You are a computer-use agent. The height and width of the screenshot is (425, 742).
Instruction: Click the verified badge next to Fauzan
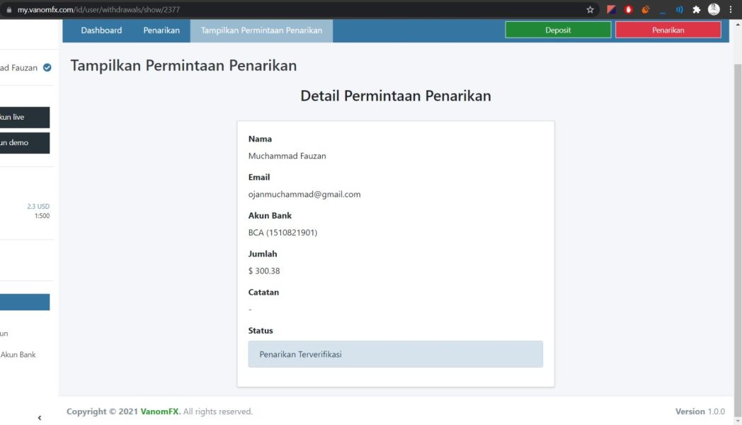(x=47, y=68)
